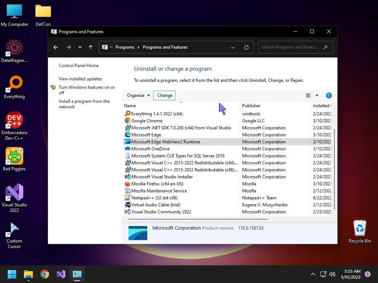Select Microsoft Edge in the list
The width and height of the screenshot is (378, 283).
point(227,135)
